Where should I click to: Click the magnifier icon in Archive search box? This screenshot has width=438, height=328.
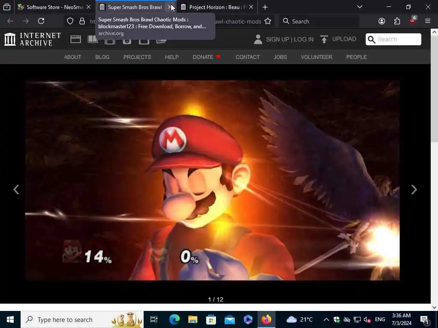[371, 39]
